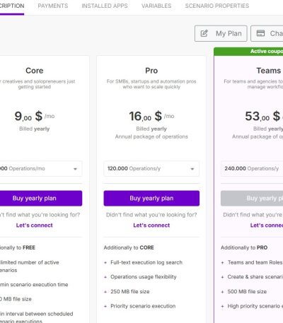Click the 9,00 $ Core price
283x323 pixels.
coord(28,116)
